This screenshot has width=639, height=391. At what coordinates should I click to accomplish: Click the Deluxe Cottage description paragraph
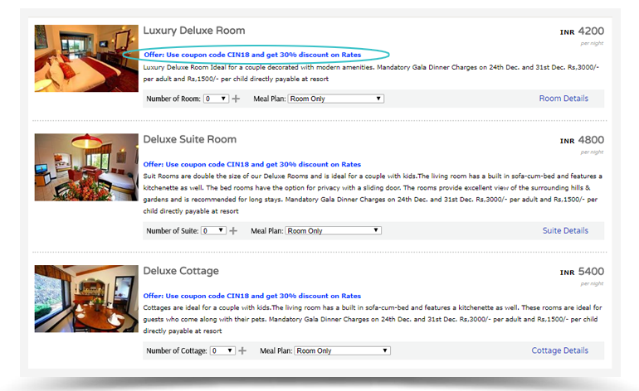point(373,320)
